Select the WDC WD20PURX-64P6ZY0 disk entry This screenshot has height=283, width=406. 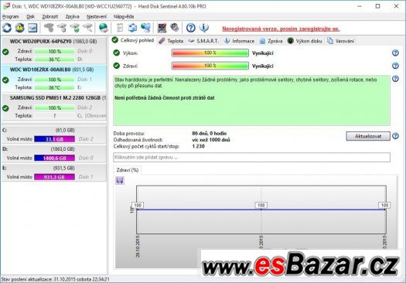54,50
